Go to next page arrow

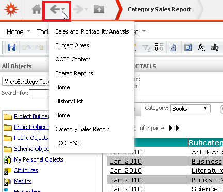point(170,128)
